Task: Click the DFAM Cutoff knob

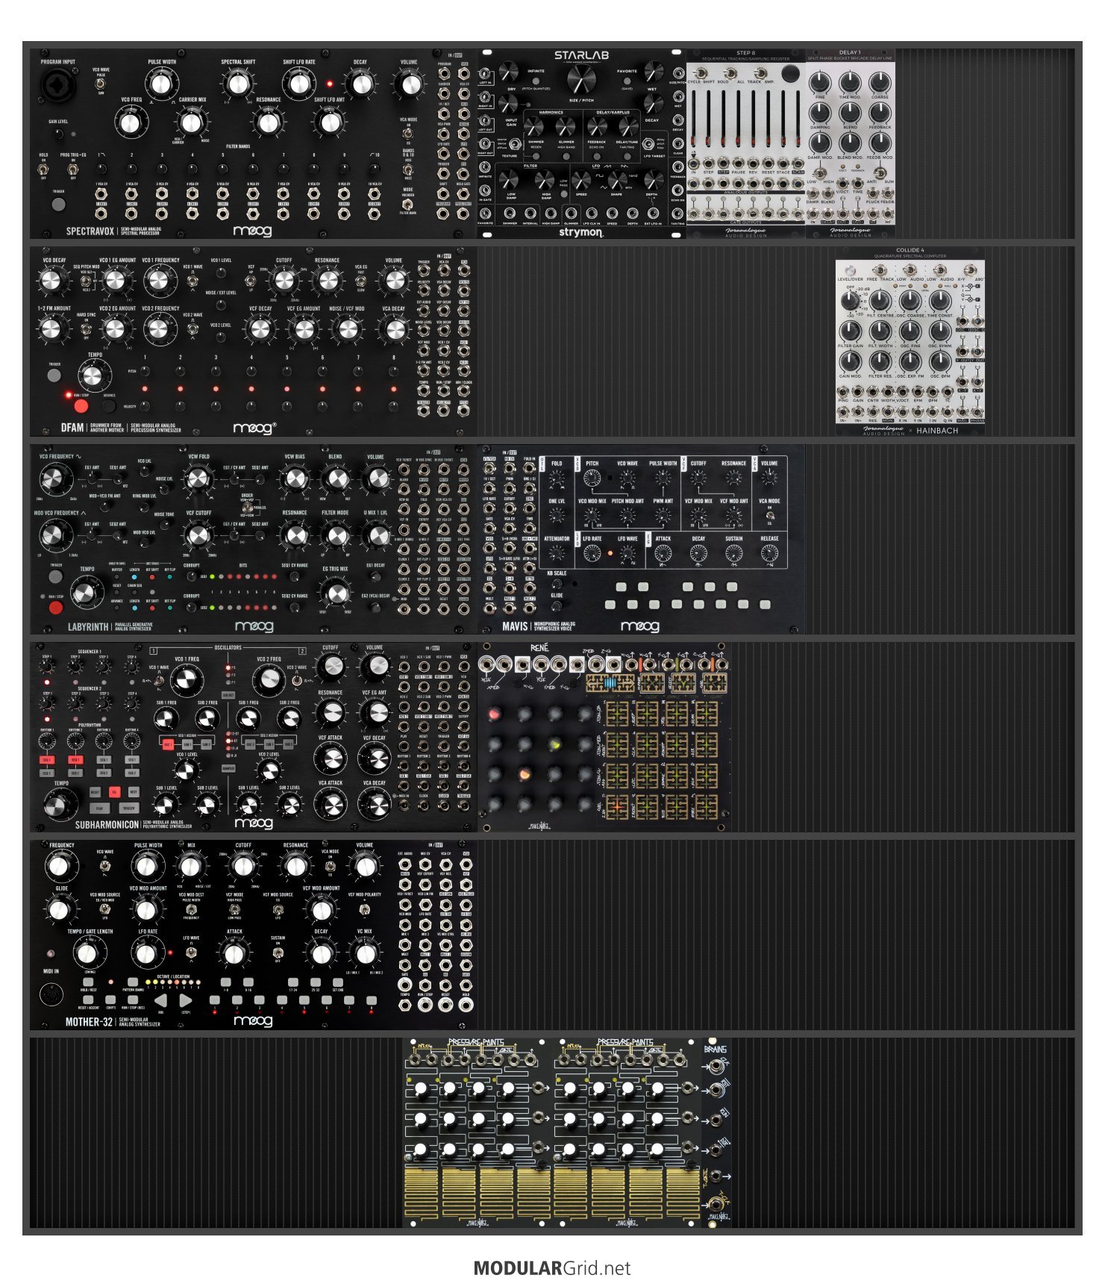Action: pyautogui.click(x=284, y=281)
